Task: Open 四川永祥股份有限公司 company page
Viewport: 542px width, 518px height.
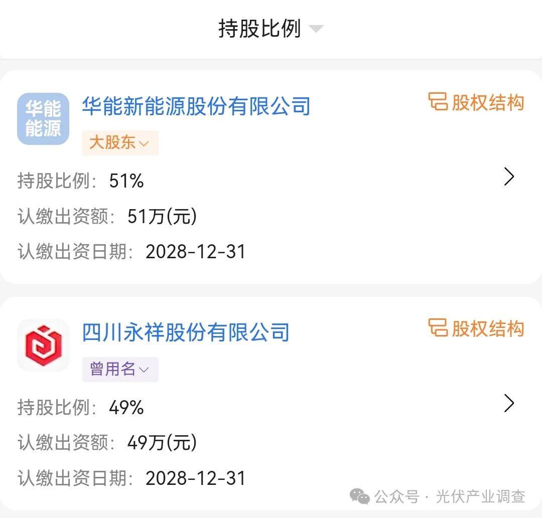Action: 186,332
